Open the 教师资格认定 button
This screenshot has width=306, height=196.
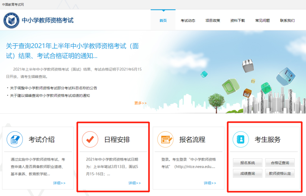click(280, 174)
